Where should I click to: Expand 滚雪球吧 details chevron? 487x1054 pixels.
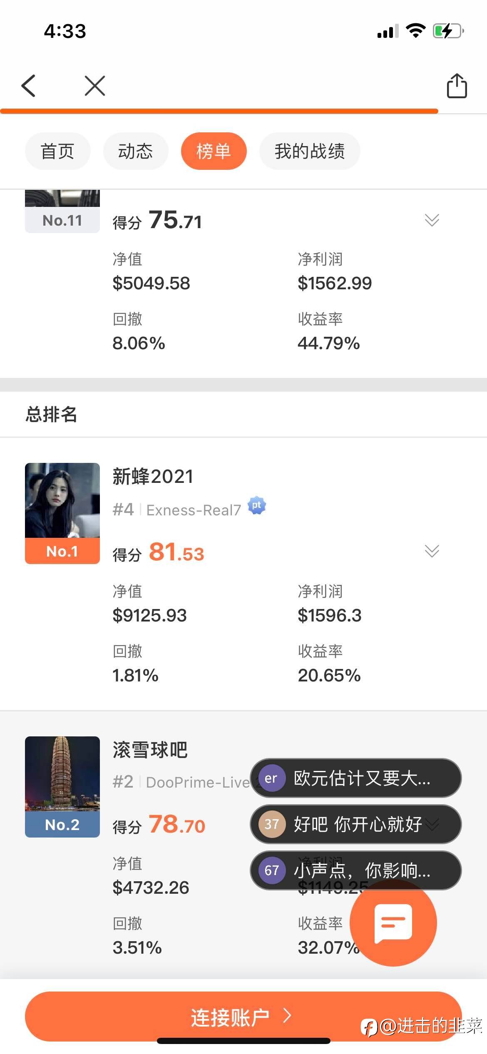click(x=433, y=824)
